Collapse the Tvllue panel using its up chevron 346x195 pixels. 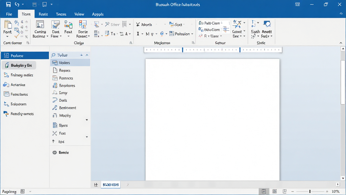(x=87, y=55)
